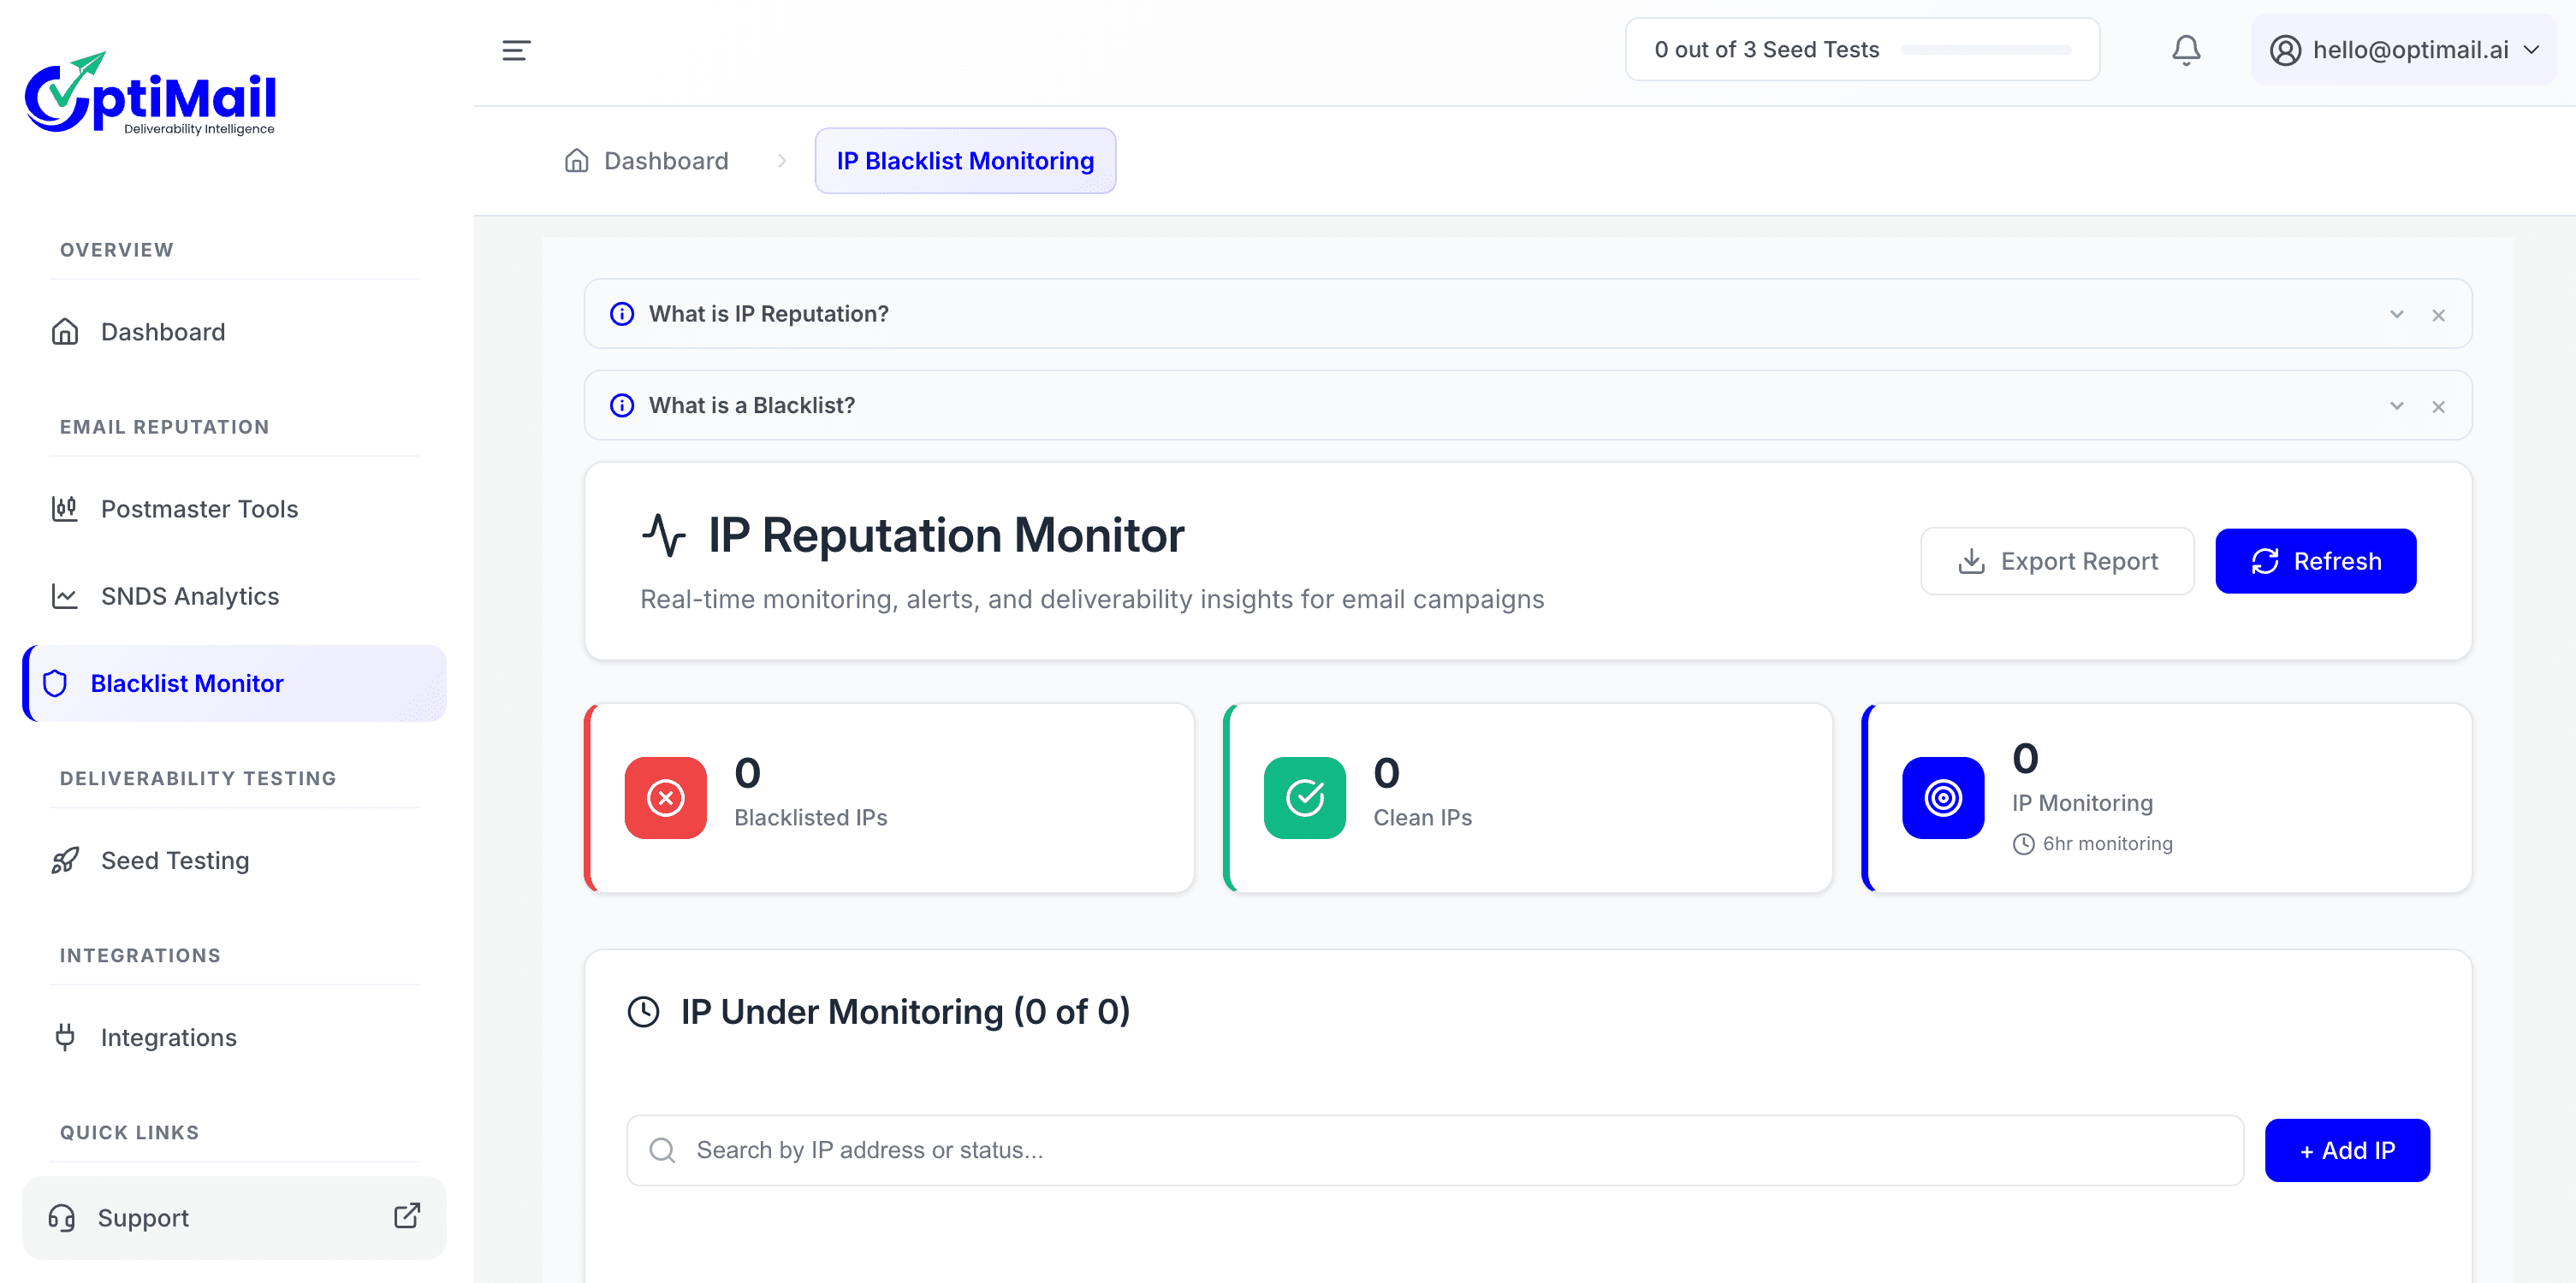Select the Seed Testing rocket icon
Viewport: 2576px width, 1283px height.
64,860
